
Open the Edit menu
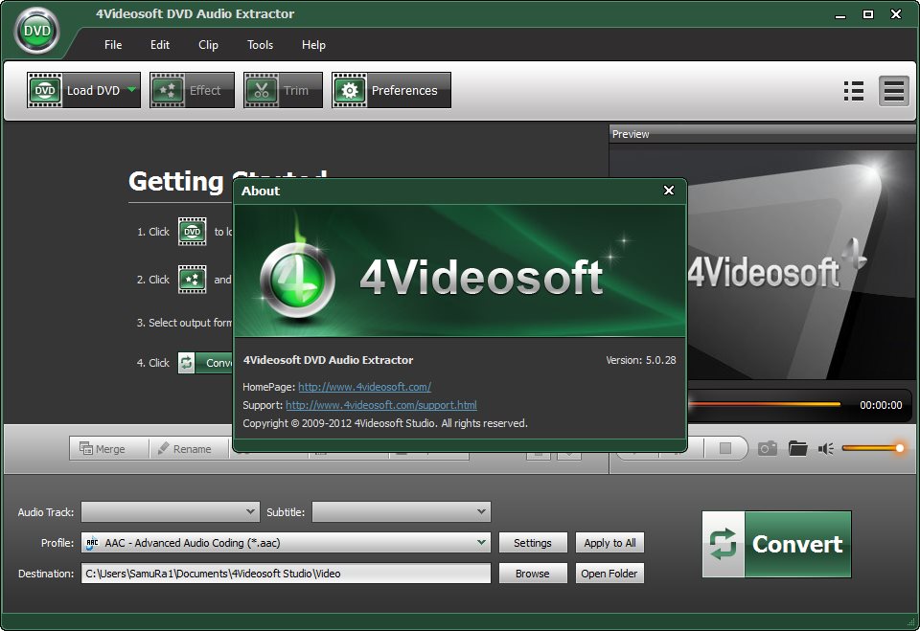[x=160, y=45]
